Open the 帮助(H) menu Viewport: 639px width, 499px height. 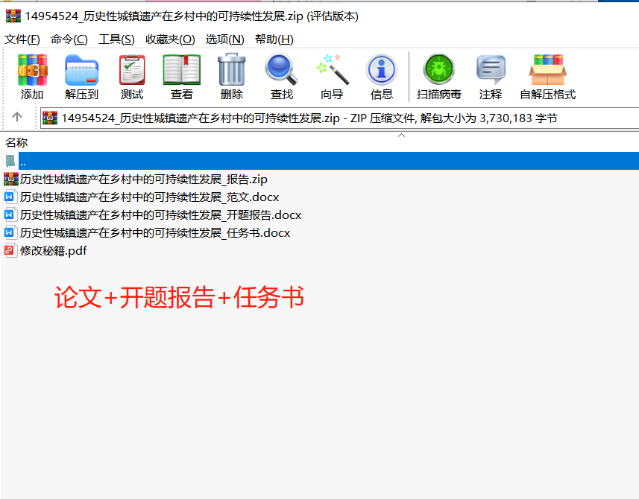tap(274, 39)
